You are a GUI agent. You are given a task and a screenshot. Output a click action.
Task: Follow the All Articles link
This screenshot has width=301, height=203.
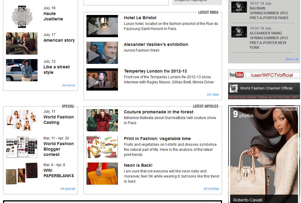211,189
